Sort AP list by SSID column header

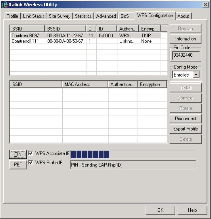click(x=27, y=29)
